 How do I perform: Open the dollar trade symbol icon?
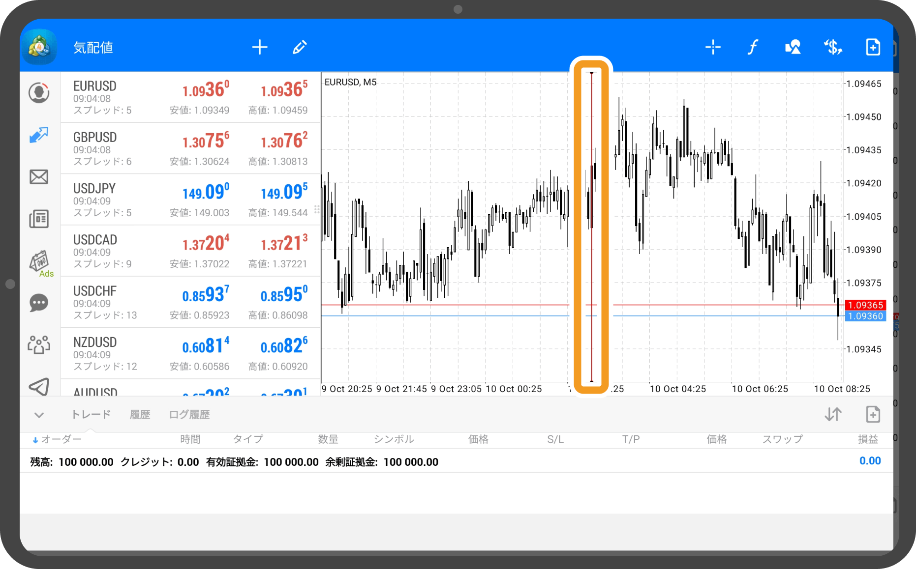coord(833,47)
